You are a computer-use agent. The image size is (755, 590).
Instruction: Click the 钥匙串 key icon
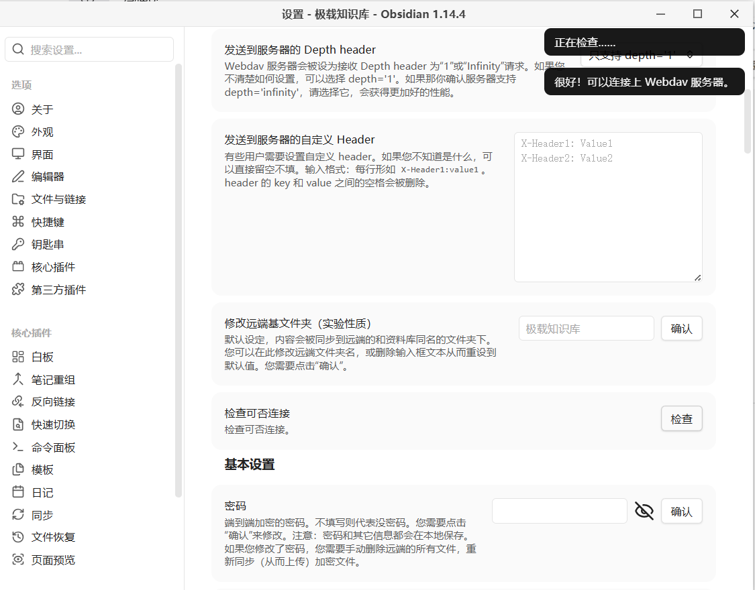click(x=18, y=244)
